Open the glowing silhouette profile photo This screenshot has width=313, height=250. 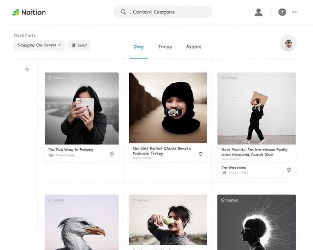[256, 222]
